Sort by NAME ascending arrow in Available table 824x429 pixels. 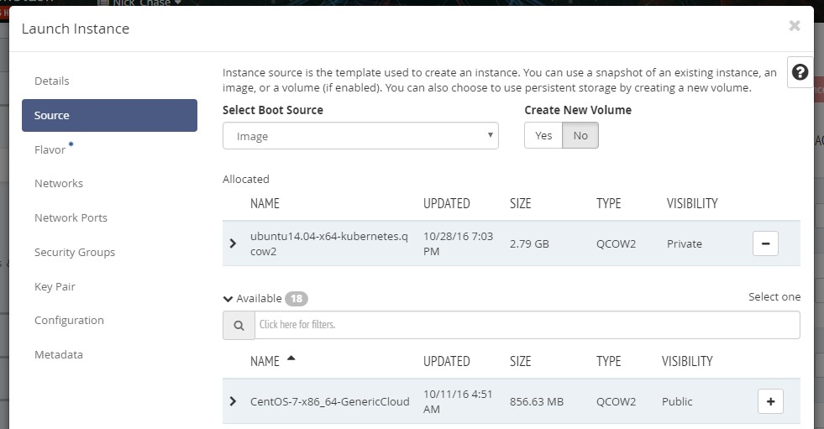291,358
